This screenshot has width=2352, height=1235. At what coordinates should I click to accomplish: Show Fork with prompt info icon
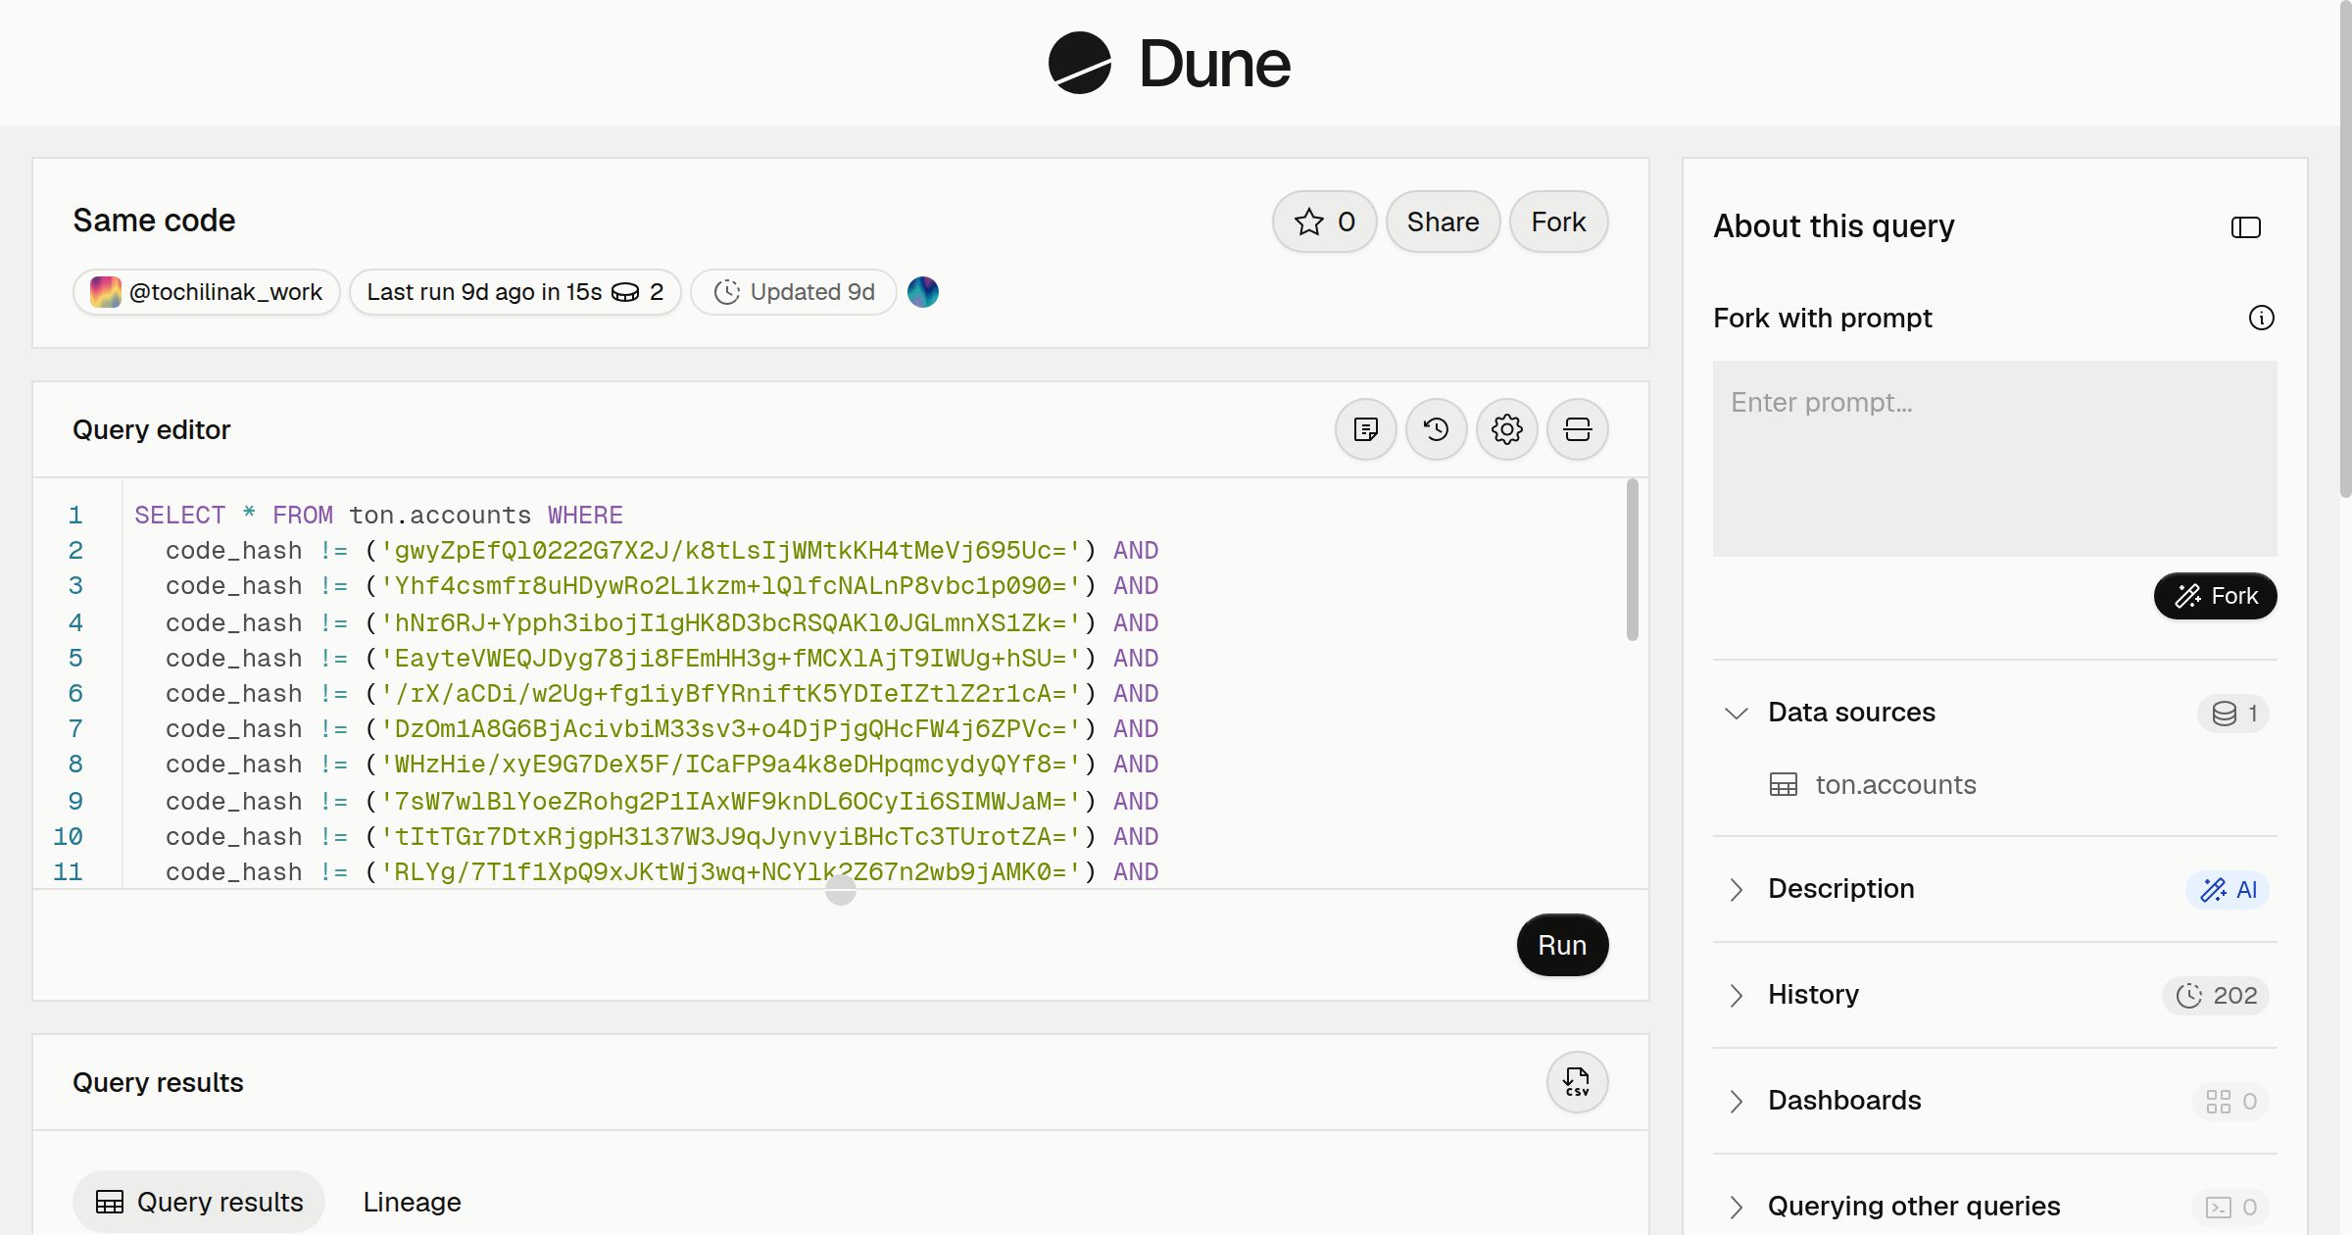point(2262,318)
